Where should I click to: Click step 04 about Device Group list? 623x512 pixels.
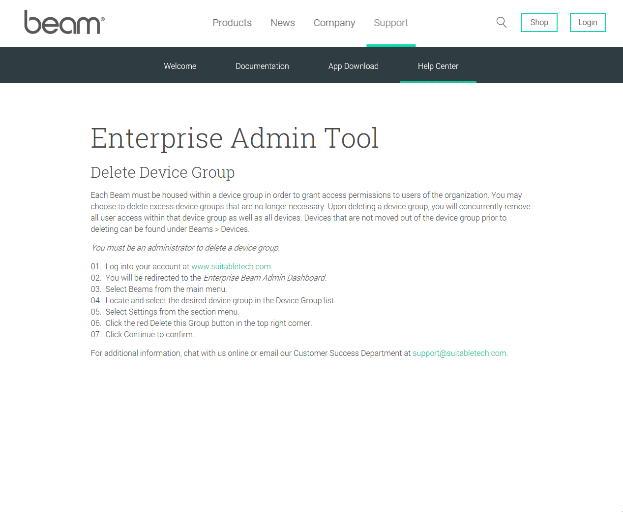213,300
